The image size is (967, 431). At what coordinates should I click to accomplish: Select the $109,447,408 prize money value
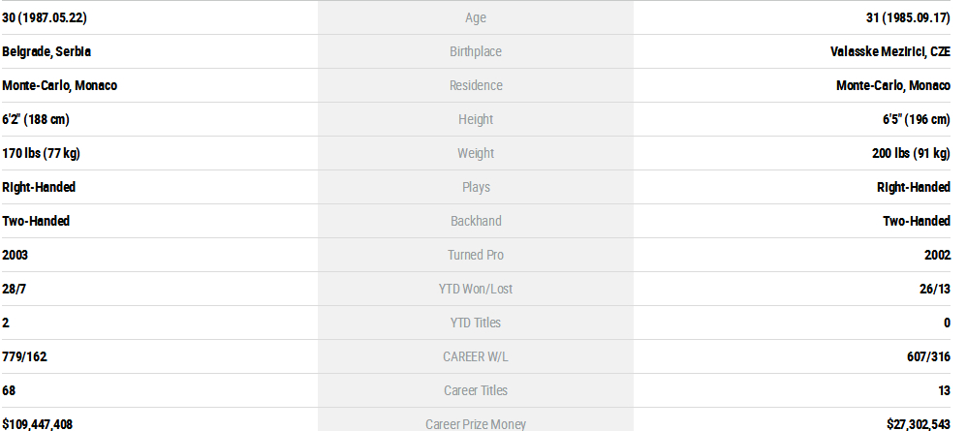38,423
